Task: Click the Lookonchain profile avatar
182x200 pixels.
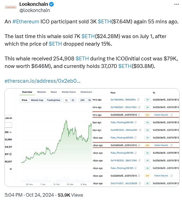Action: click(11, 7)
